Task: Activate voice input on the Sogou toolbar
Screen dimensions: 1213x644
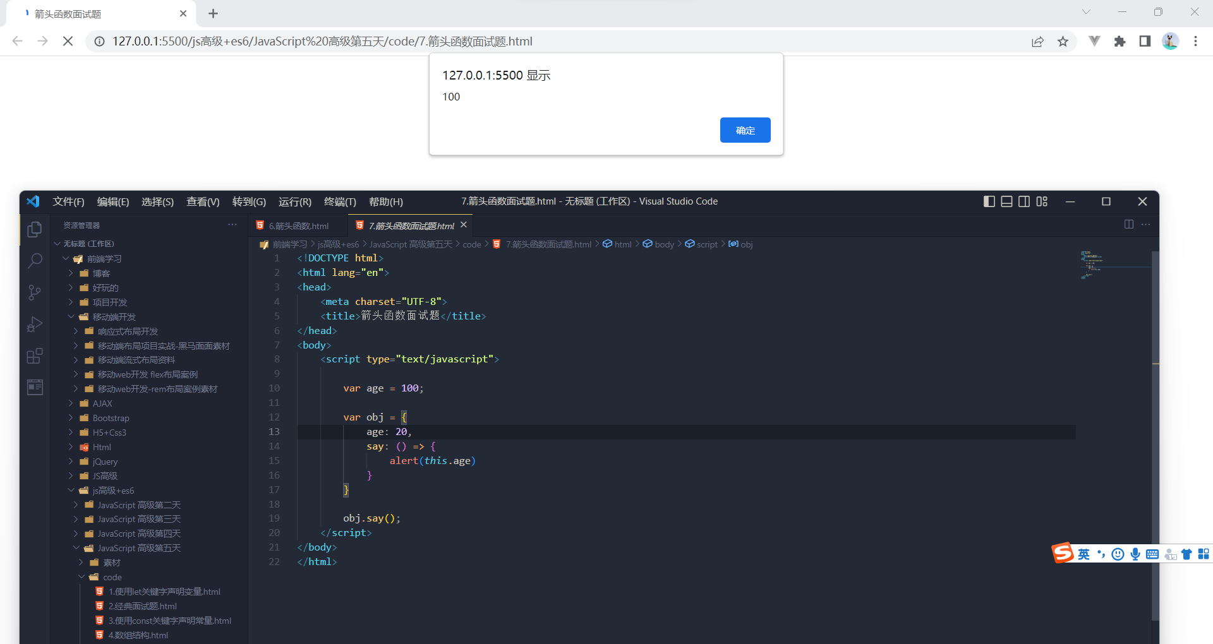Action: click(1135, 554)
